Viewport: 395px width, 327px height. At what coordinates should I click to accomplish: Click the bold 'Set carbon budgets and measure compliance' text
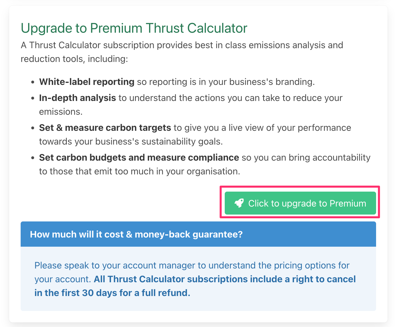click(139, 157)
